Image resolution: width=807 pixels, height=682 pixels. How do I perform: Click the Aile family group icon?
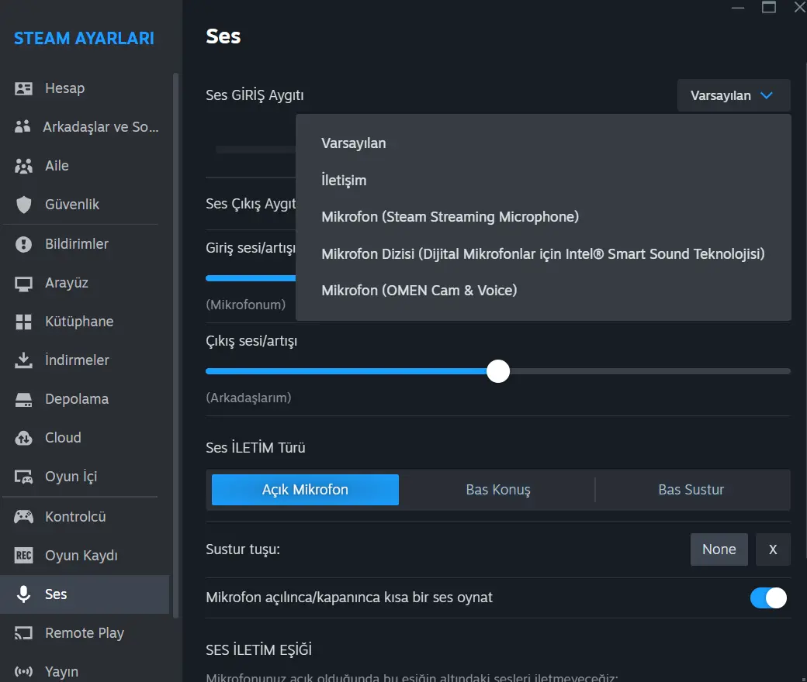point(23,166)
